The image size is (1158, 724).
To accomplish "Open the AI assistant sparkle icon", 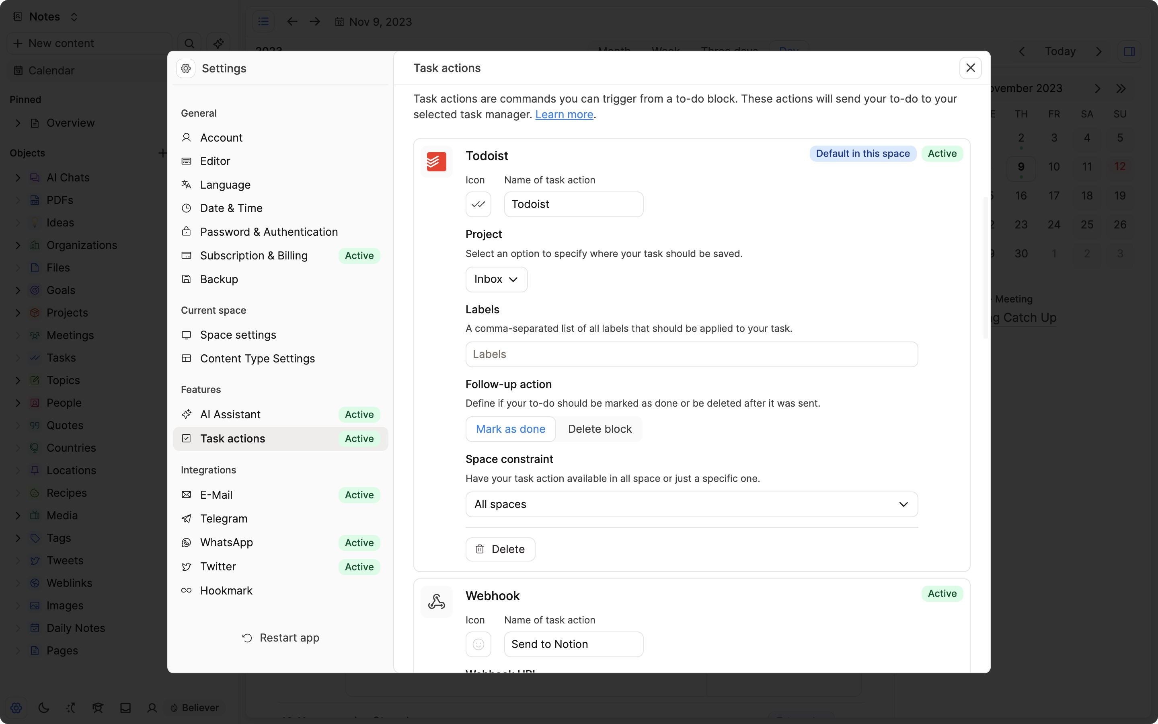I will [218, 43].
